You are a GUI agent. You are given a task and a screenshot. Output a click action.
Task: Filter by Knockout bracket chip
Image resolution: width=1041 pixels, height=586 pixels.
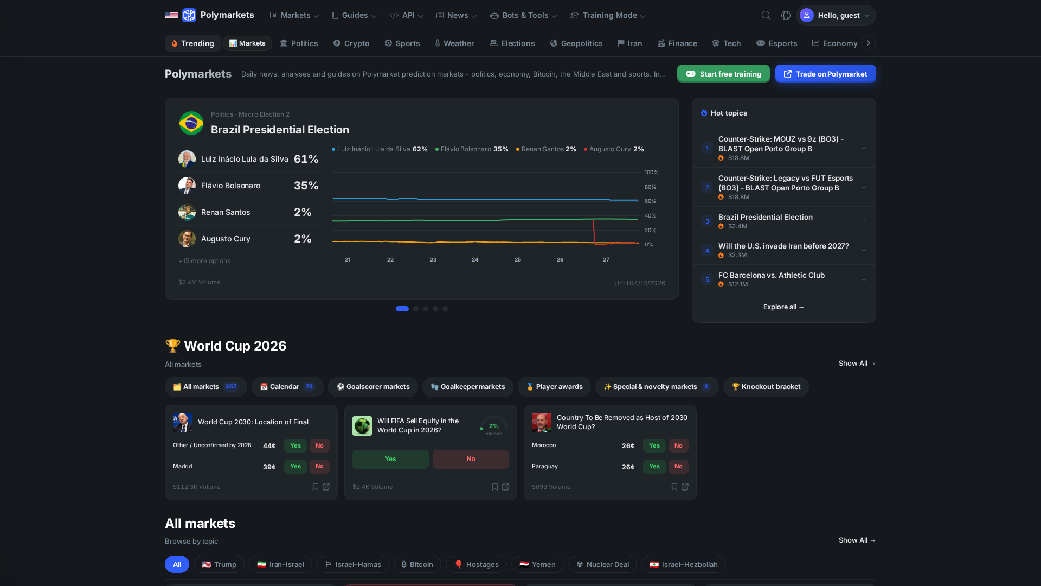(x=766, y=387)
